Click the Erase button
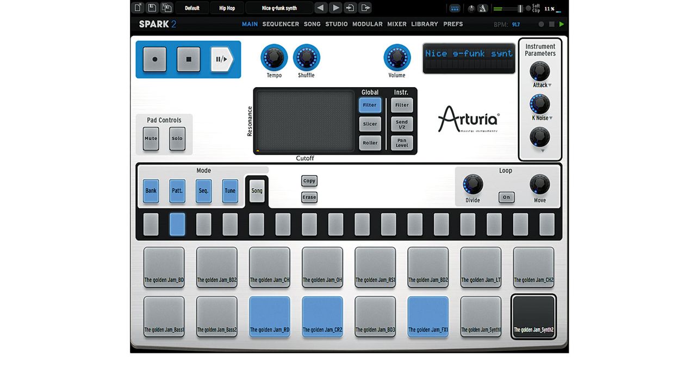 click(309, 197)
